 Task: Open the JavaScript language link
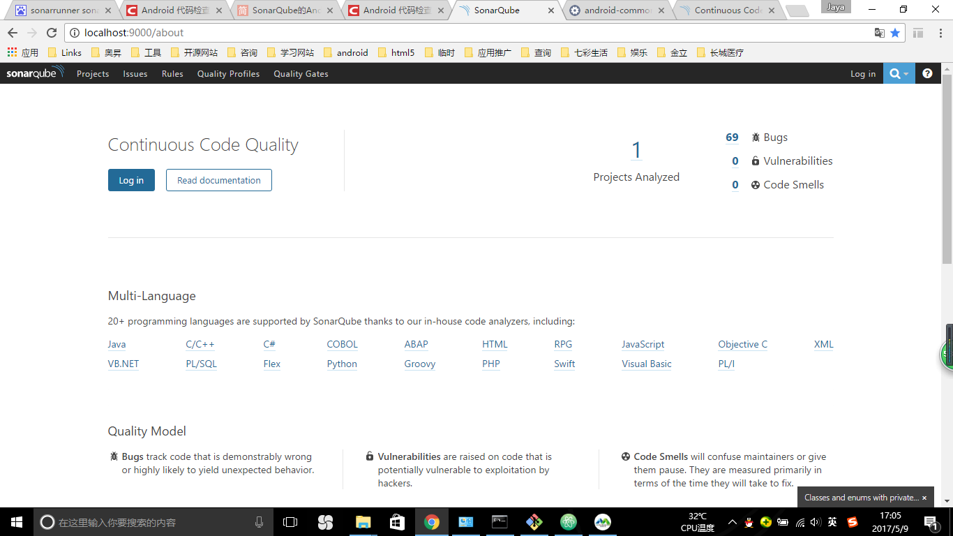(643, 344)
